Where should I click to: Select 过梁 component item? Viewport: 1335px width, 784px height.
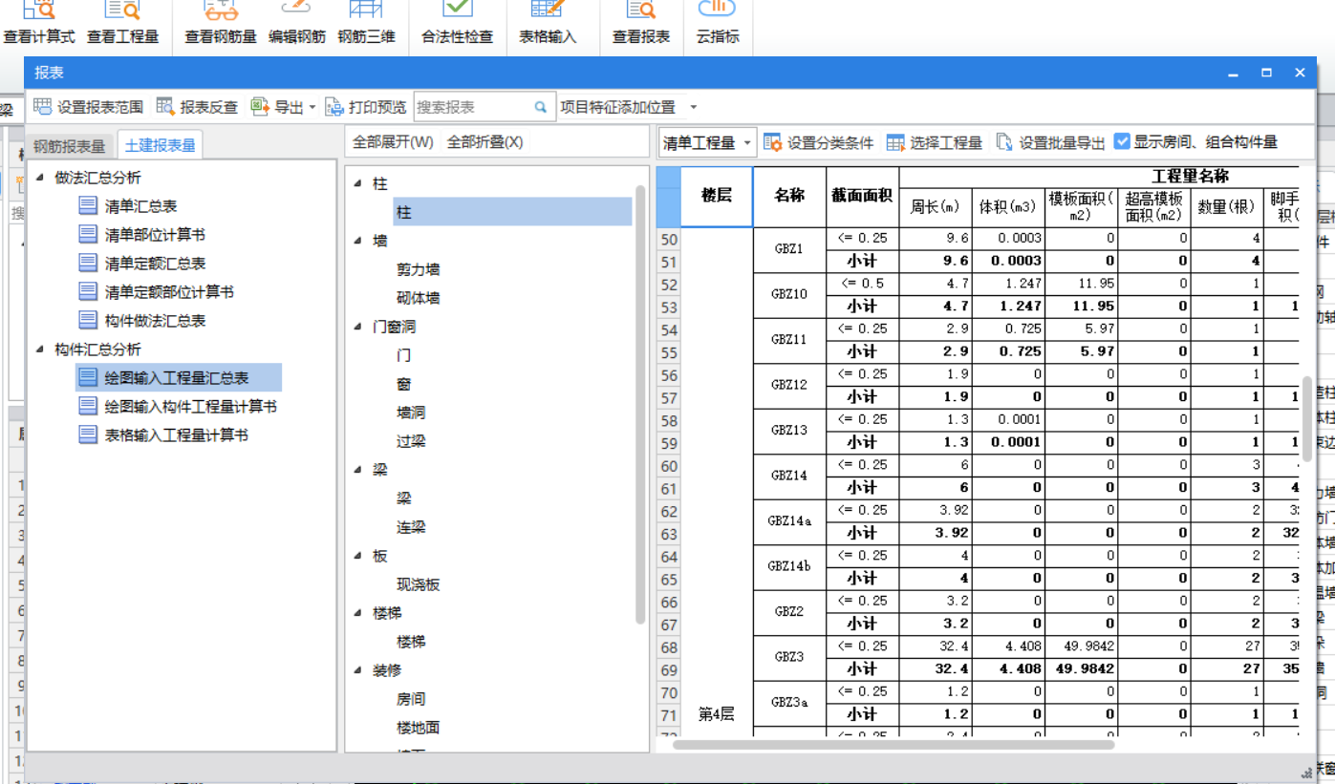[x=411, y=441]
